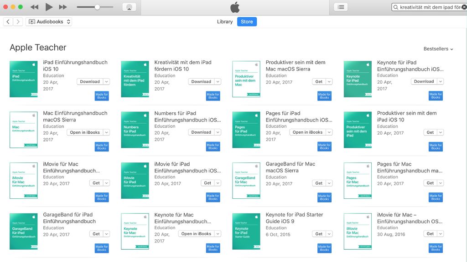
Task: Expand options for Produktiver sein mit dem Mac
Action: (x=329, y=81)
